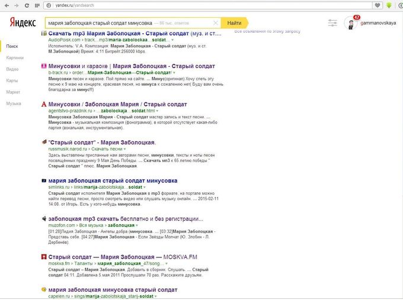Open AudioPoisk.com green URL link
Viewport: 403px width, 300px height.
coord(64,40)
